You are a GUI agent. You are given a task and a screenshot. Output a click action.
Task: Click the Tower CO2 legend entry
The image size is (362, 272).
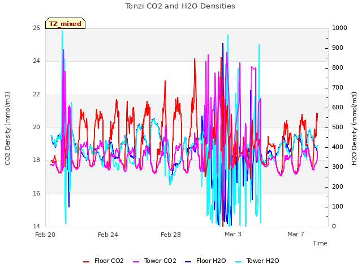coord(154,261)
